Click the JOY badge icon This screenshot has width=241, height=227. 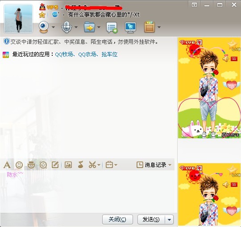(55, 14)
